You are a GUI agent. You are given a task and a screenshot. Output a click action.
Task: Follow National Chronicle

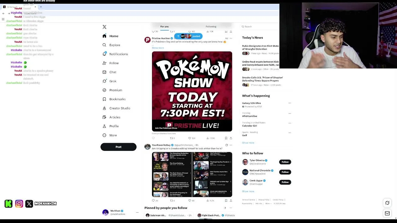pos(285,172)
